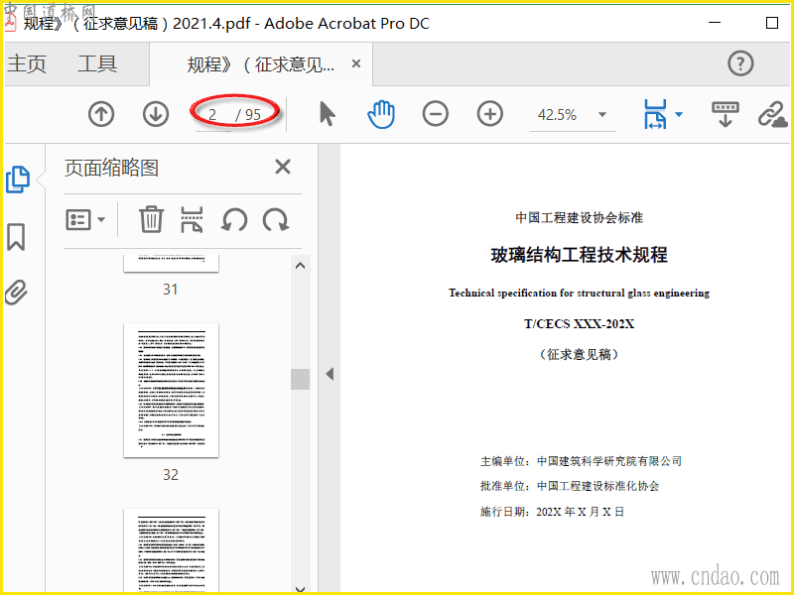
Task: Click the page label 32
Action: (x=171, y=475)
